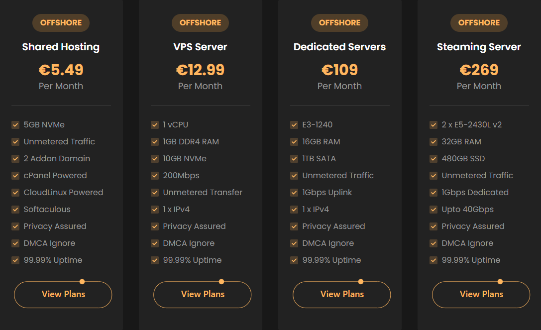The image size is (541, 330).
Task: Click the check icon beside Softaculous
Action: click(15, 210)
